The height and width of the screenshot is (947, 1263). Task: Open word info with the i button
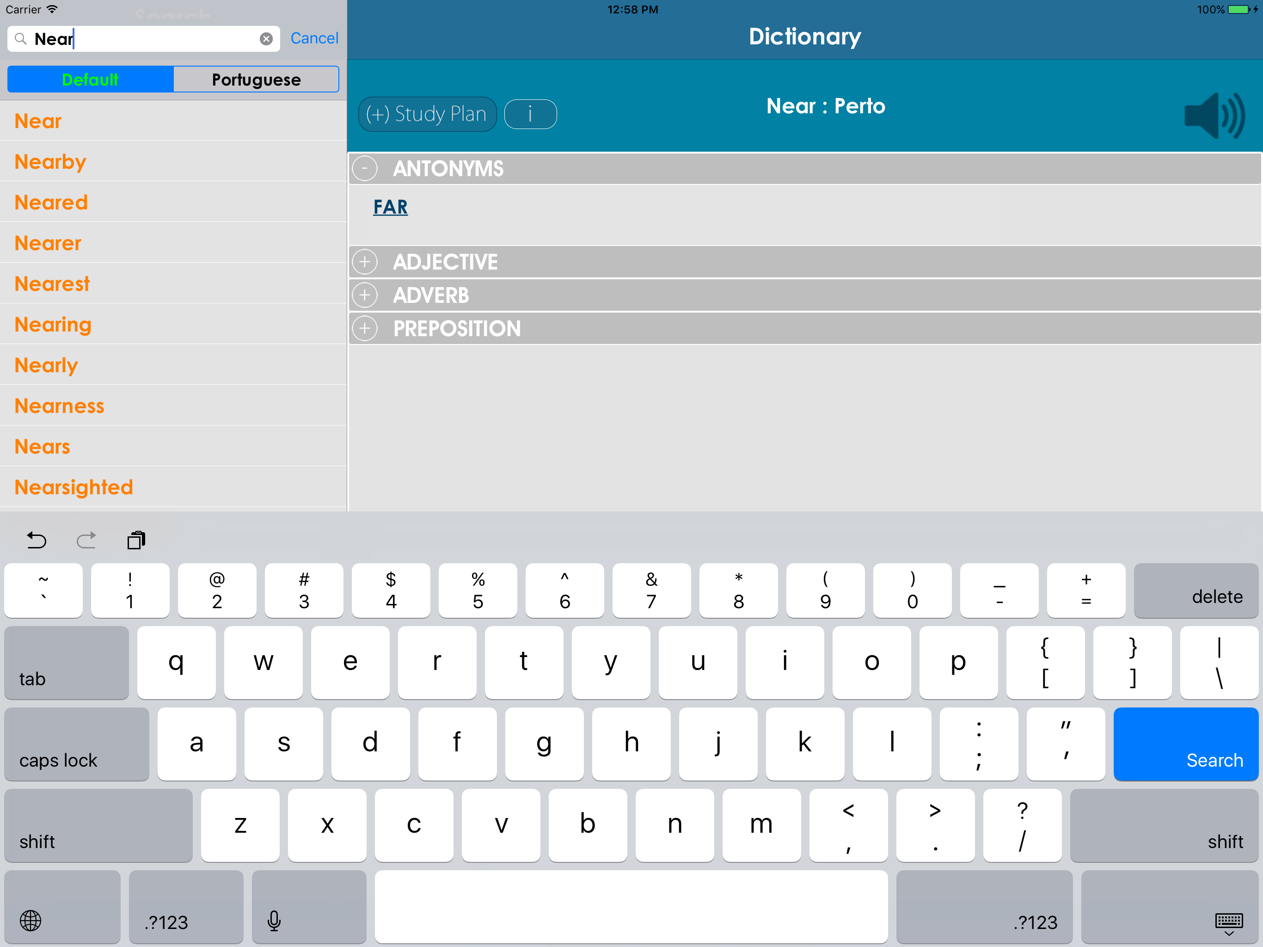[530, 114]
